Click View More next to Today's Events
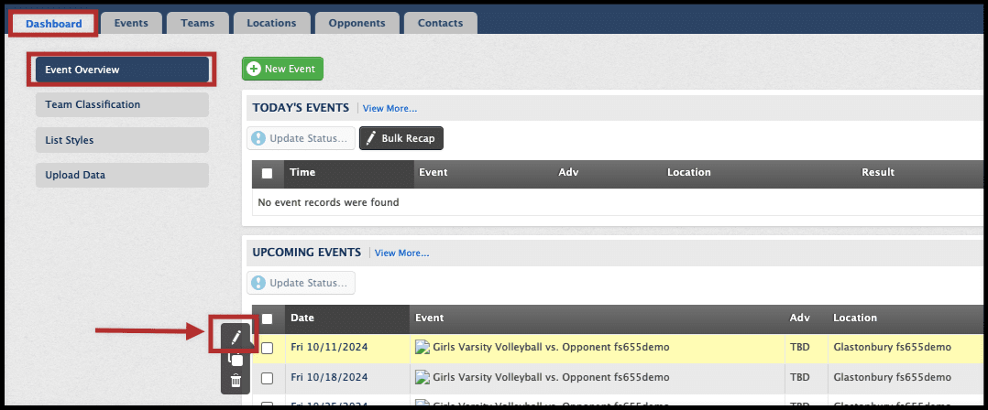Screen dimensions: 988x410 pyautogui.click(x=390, y=108)
